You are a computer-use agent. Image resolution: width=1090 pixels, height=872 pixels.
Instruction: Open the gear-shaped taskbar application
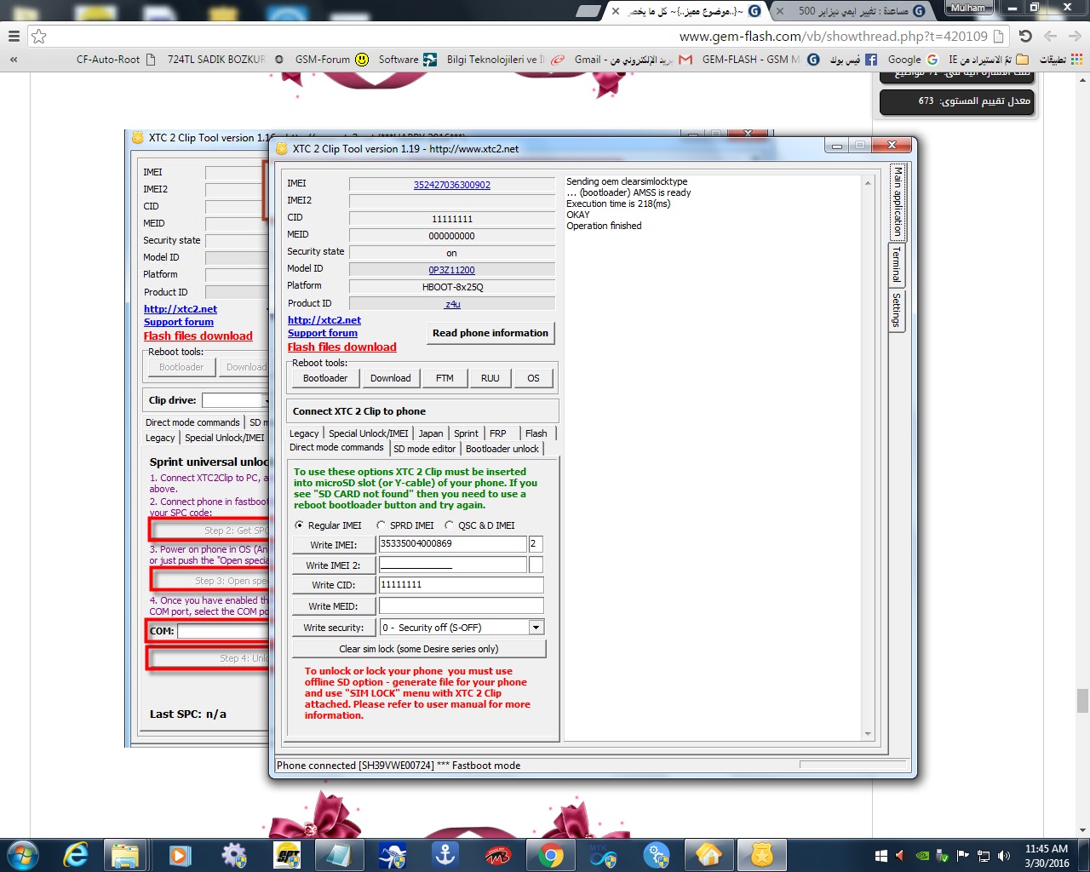pyautogui.click(x=233, y=854)
